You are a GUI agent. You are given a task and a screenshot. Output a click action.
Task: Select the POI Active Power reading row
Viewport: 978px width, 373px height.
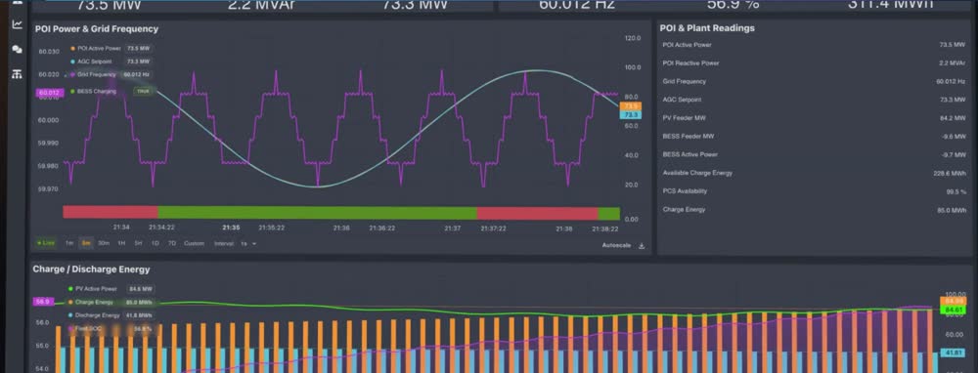(x=814, y=45)
